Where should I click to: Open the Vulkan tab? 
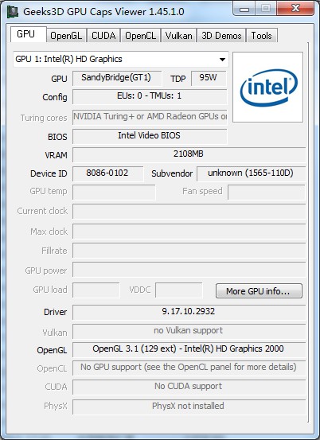[x=178, y=36]
